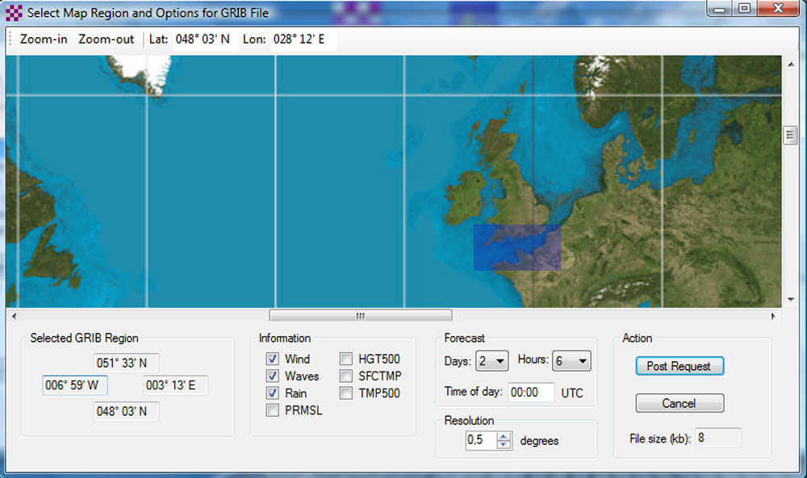Expand the Hours interval dropdown
Image resolution: width=807 pixels, height=478 pixels.
(572, 361)
